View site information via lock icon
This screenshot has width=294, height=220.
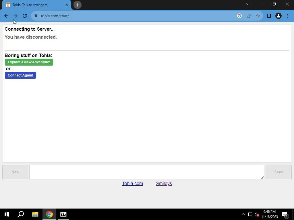[36, 16]
